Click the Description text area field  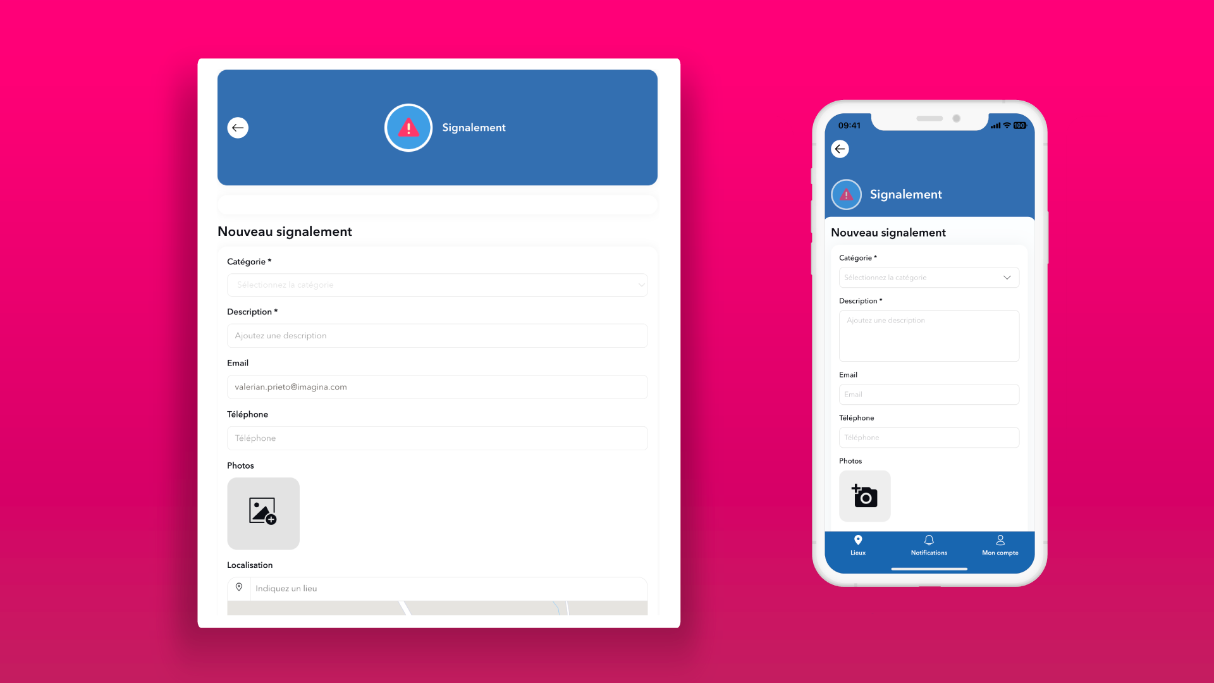point(437,335)
